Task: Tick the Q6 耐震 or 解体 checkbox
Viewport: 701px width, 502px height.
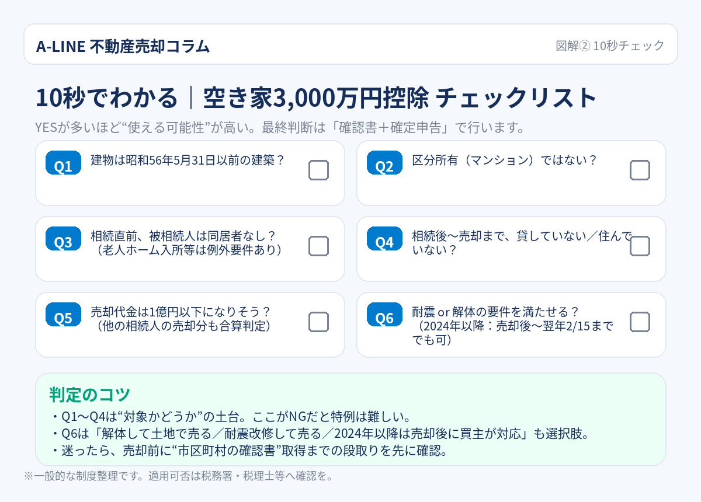Action: pyautogui.click(x=640, y=322)
